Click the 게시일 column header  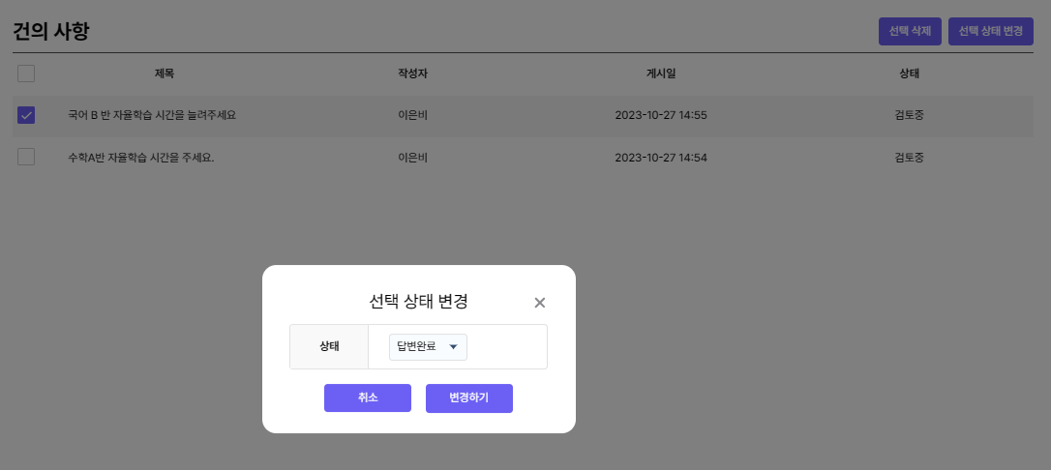tap(661, 73)
